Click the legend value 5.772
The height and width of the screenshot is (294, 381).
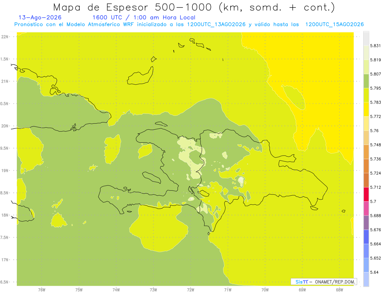[x=375, y=116]
